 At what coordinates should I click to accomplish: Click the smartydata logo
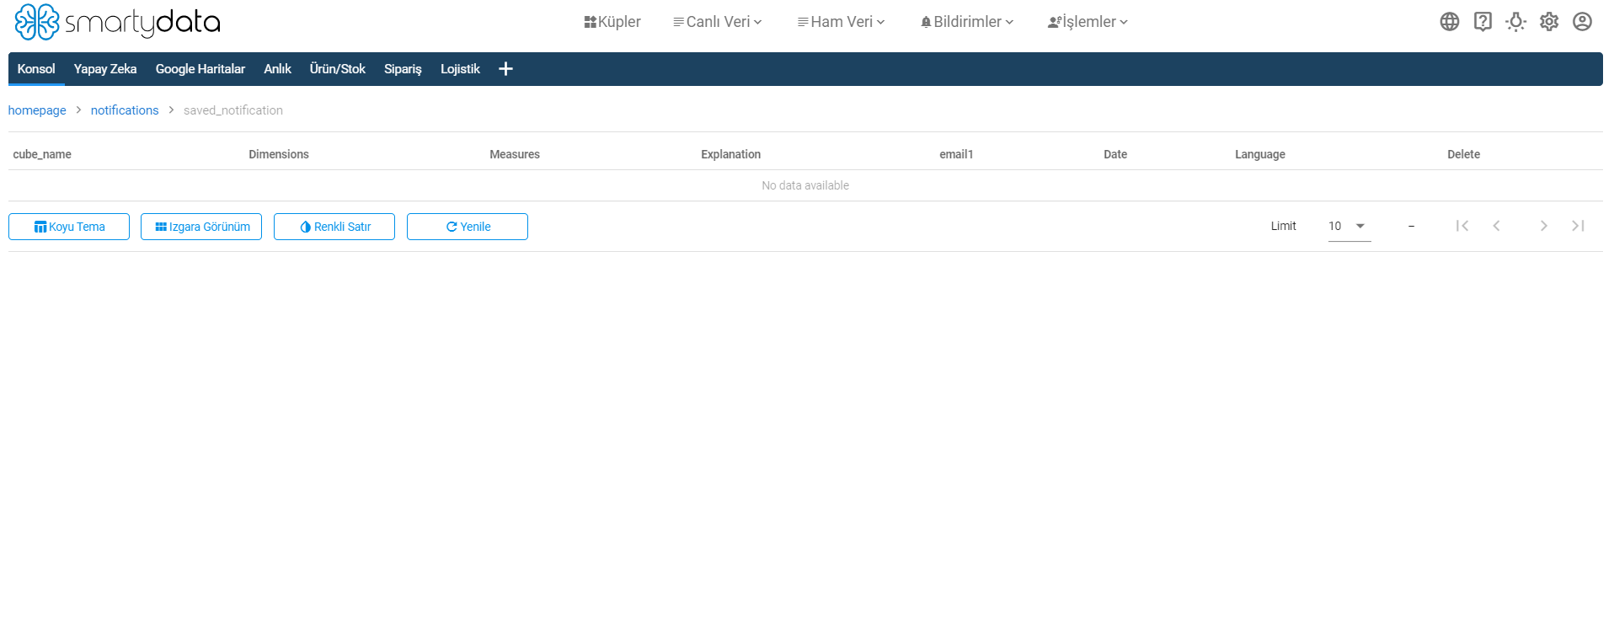click(x=117, y=22)
